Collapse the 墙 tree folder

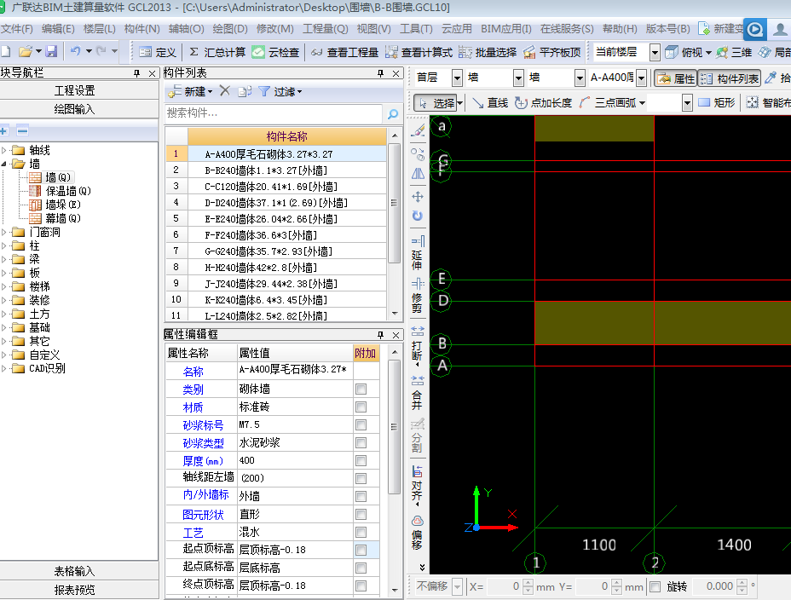point(4,164)
